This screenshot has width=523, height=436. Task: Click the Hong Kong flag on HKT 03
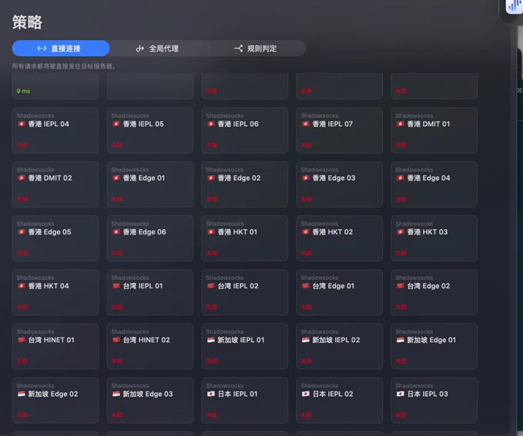tap(400, 232)
